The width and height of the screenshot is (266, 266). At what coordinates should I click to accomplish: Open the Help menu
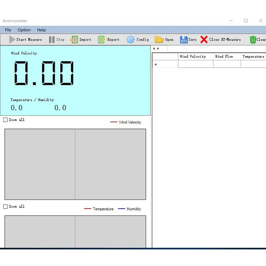[x=41, y=30]
